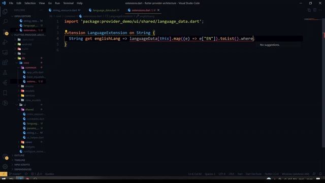This screenshot has height=183, width=325.
Task: Open the Selection menu
Action: [30, 3]
